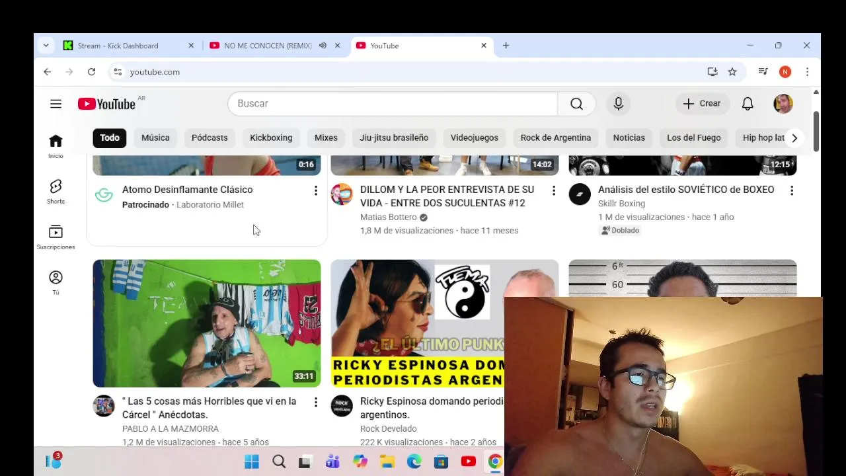Open Chrome media controls icon
846x476 pixels.
763,71
